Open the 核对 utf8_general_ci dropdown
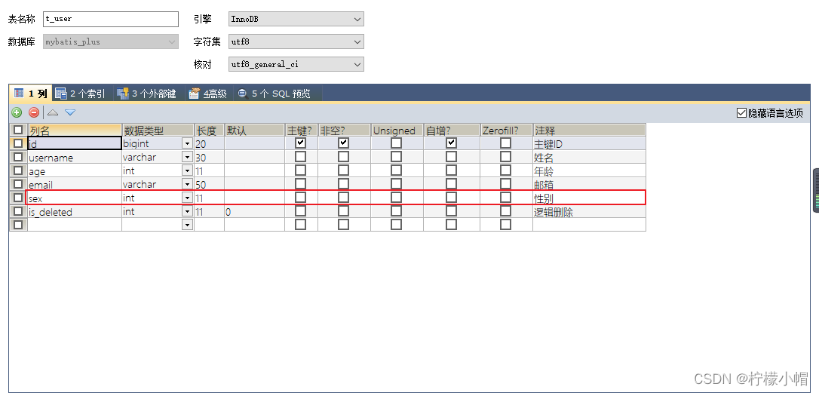 tap(296, 64)
